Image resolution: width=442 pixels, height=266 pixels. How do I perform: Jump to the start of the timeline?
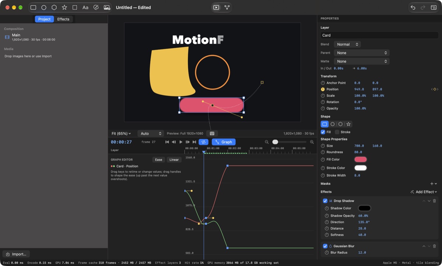[x=167, y=142]
